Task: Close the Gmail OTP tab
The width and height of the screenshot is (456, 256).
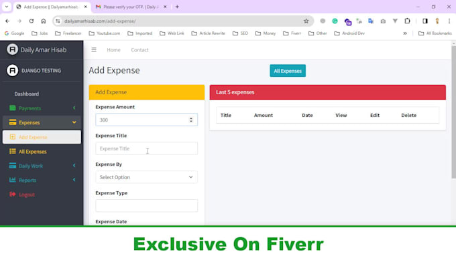Action: coord(165,7)
